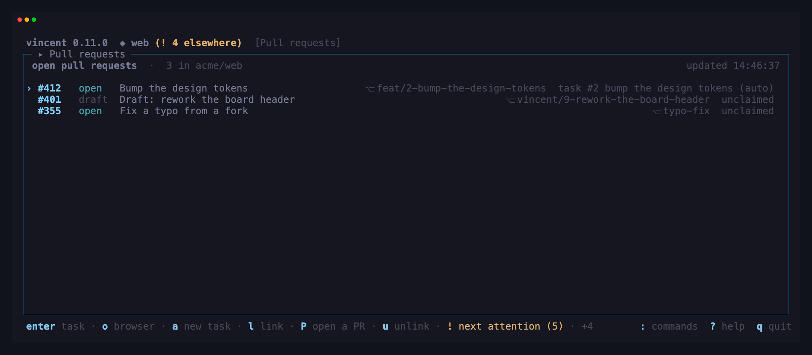Viewport: 812px width, 355px height.
Task: Click the red close window dot
Action: click(x=20, y=20)
